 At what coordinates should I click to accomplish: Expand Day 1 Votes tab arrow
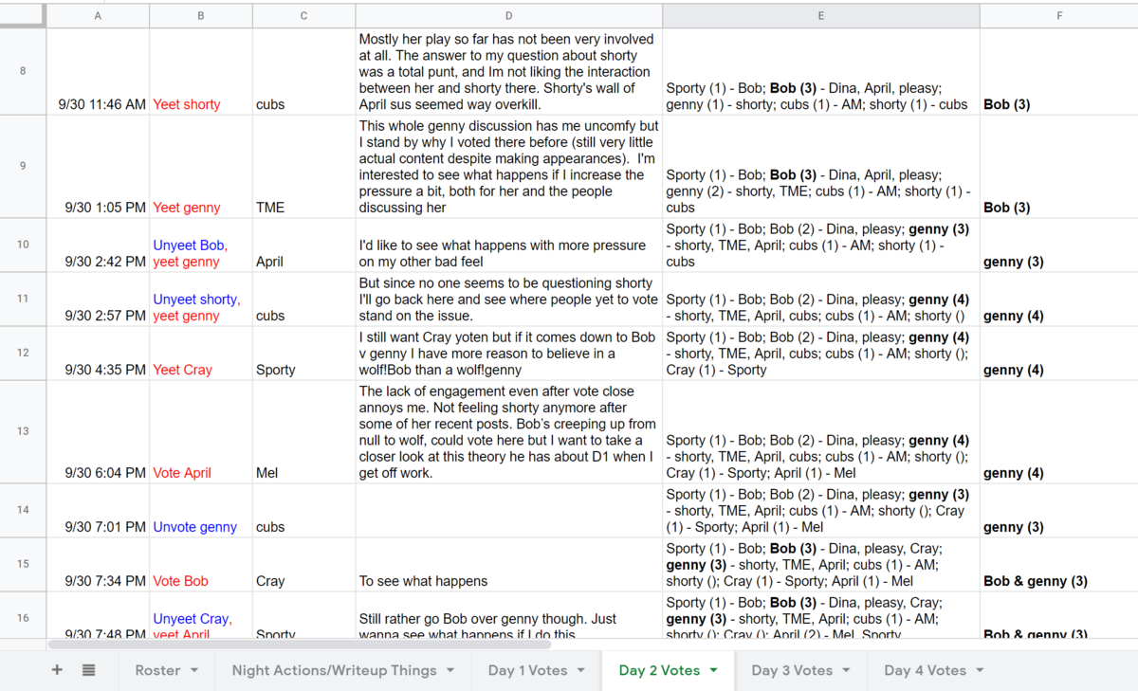click(x=580, y=670)
